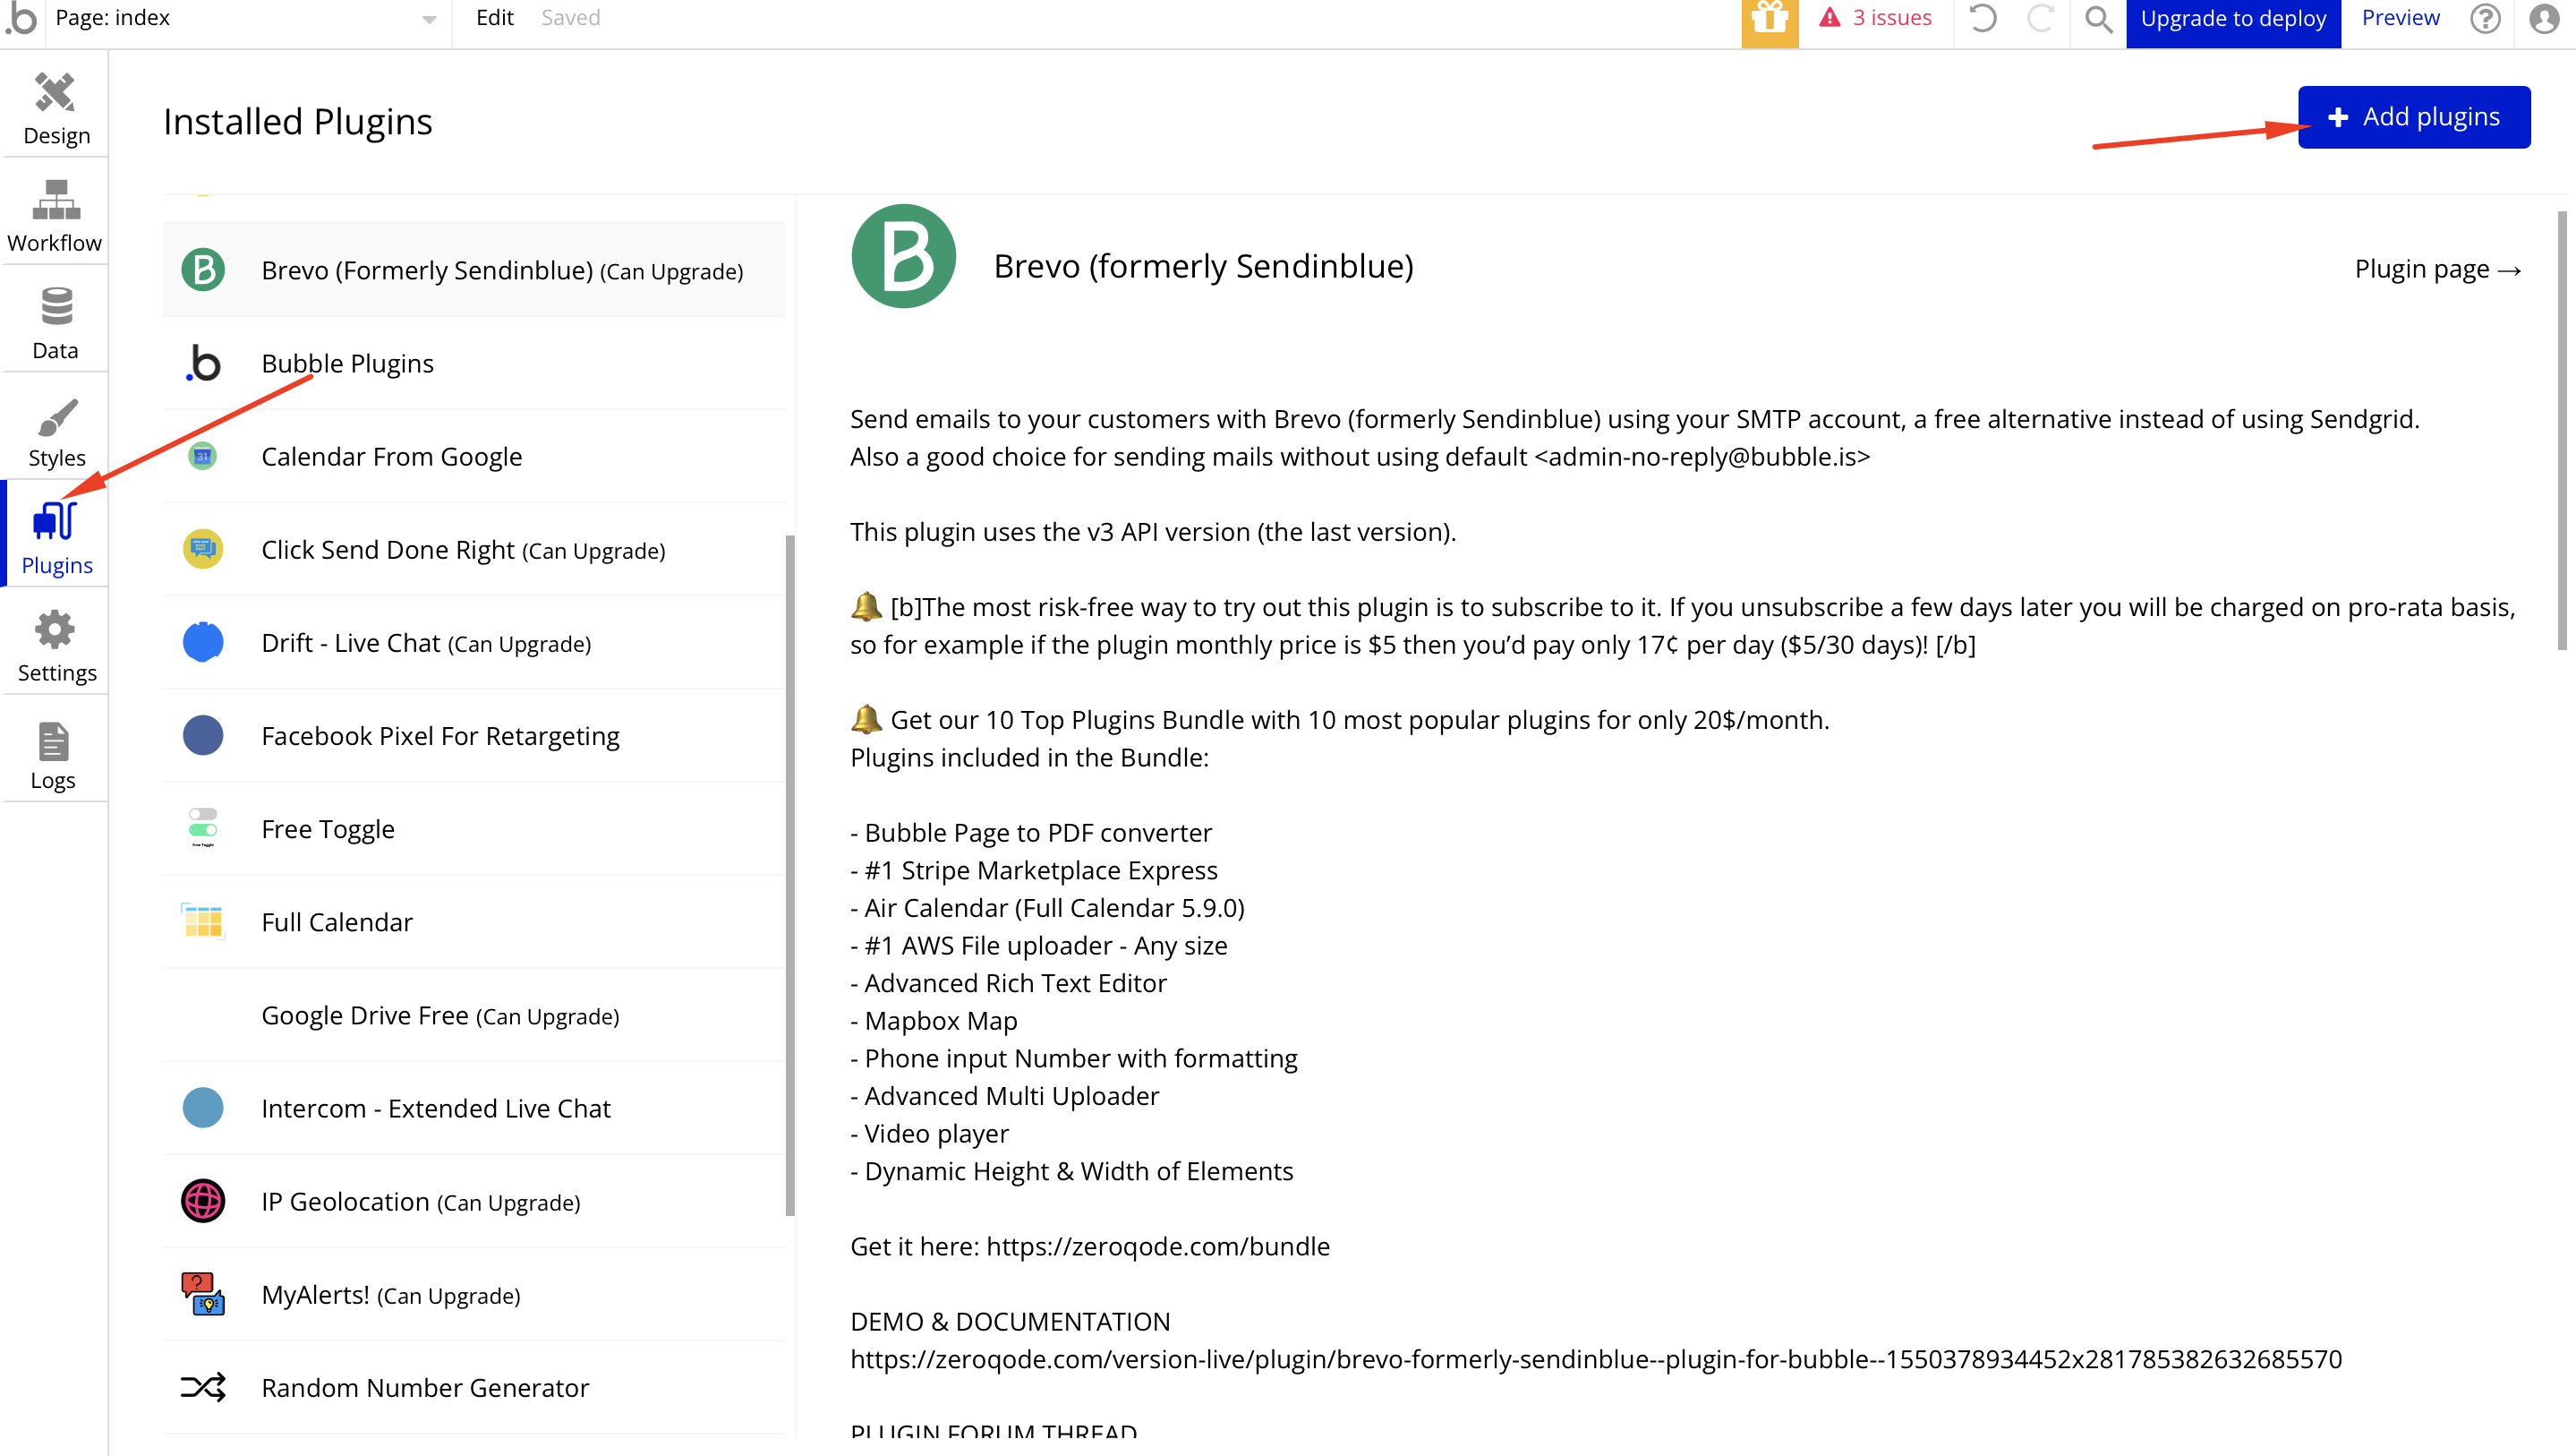Switch to the Workflow tab
2576x1456 pixels.
55,215
